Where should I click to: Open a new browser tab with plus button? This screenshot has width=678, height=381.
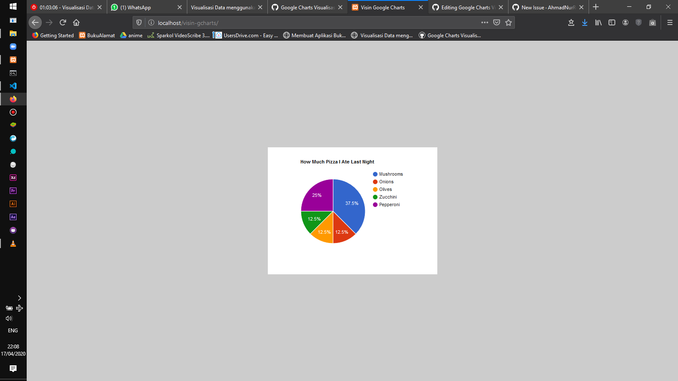point(596,7)
